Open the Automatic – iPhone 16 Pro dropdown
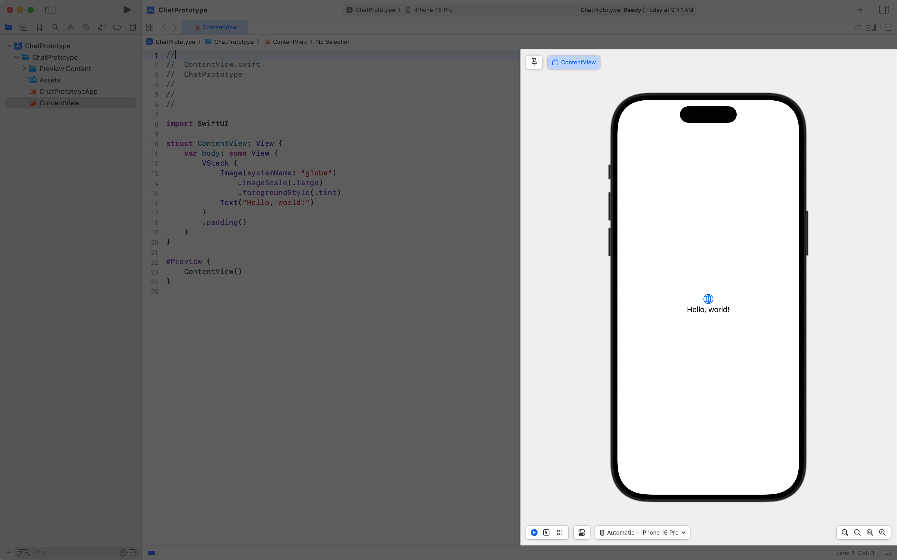Viewport: 897px width, 560px height. tap(642, 532)
